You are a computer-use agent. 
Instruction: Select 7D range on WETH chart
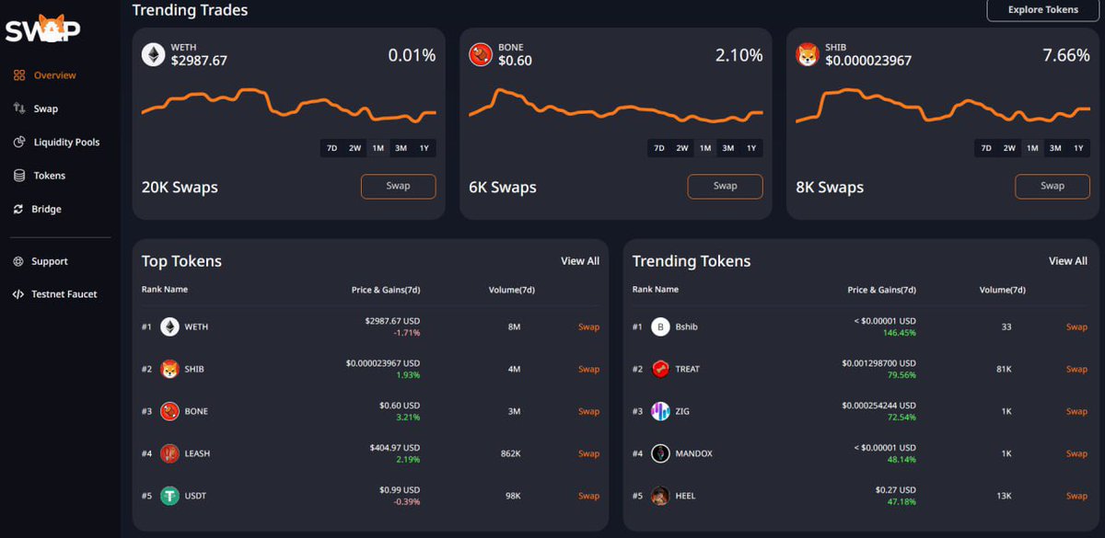tap(332, 148)
